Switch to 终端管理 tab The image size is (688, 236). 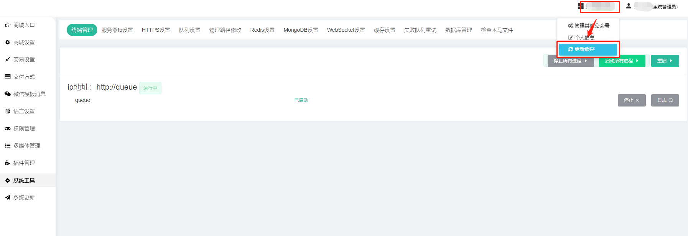82,30
